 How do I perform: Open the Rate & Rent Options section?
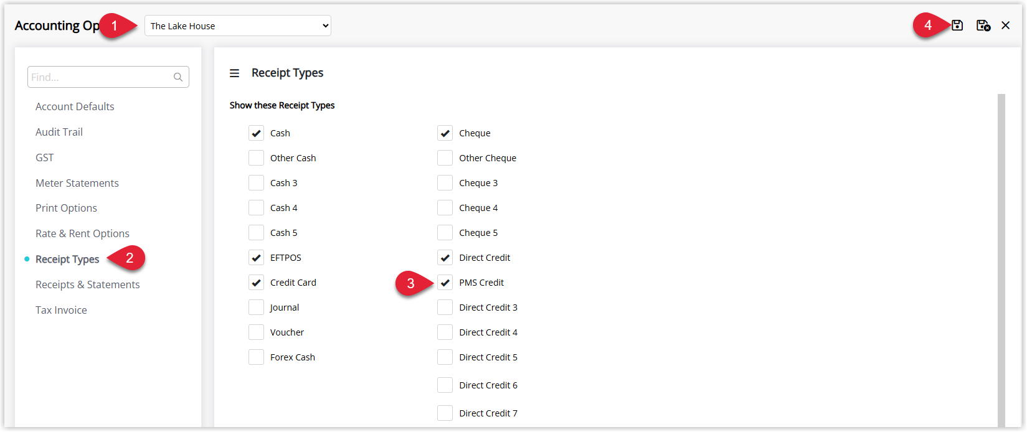(82, 233)
